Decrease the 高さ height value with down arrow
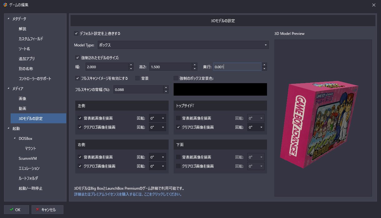Screen dimensions: 381x218 click(x=195, y=69)
